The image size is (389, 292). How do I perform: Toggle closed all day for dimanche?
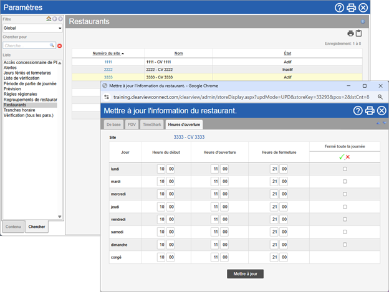(345, 245)
